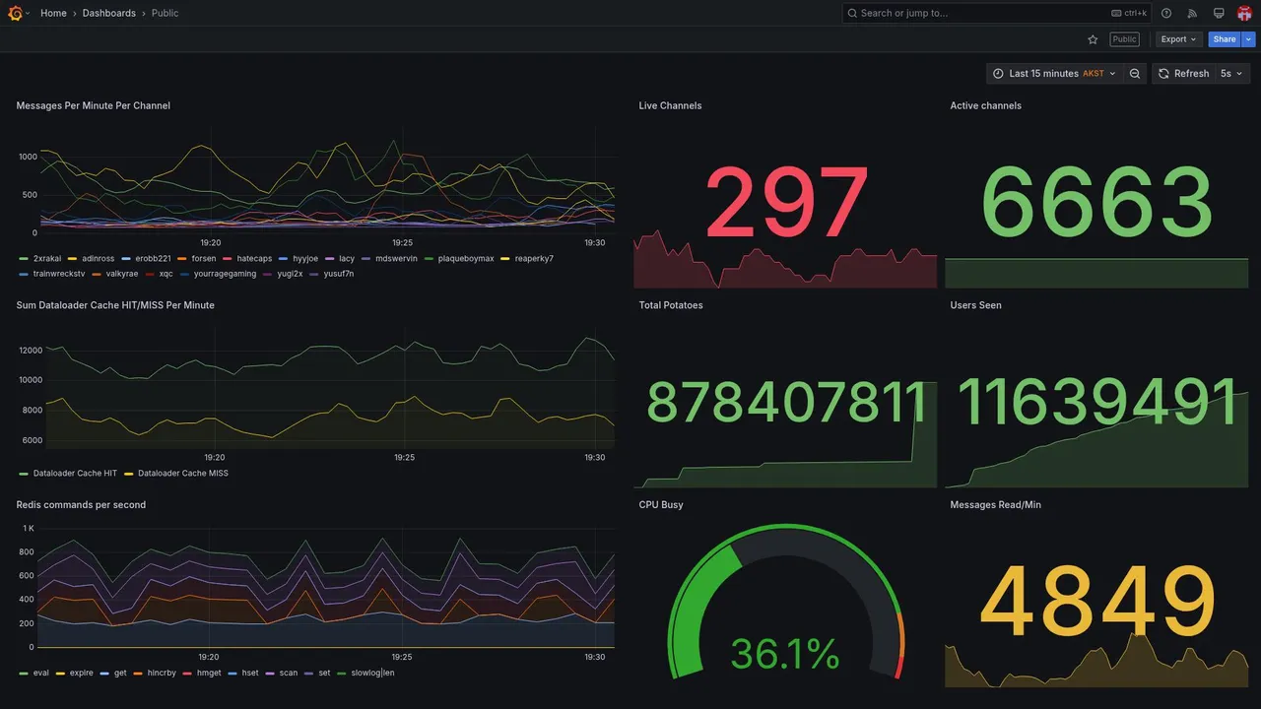Click the Grafana logo icon
Image resolution: width=1261 pixels, height=709 pixels.
point(16,13)
